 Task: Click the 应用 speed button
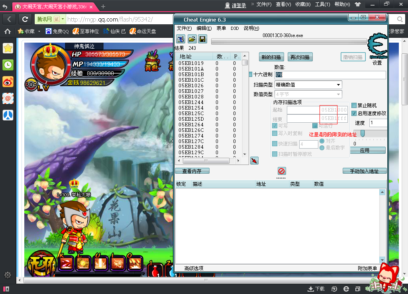tap(368, 150)
